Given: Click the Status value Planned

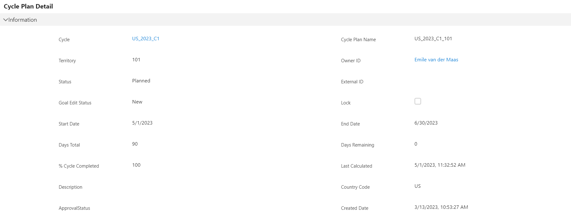Looking at the screenshot, I should pos(141,81).
